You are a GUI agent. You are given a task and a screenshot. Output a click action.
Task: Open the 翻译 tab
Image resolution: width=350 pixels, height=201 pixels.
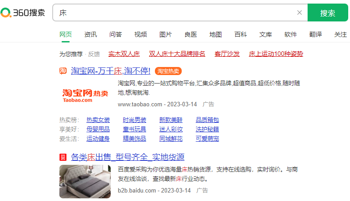point(316,34)
